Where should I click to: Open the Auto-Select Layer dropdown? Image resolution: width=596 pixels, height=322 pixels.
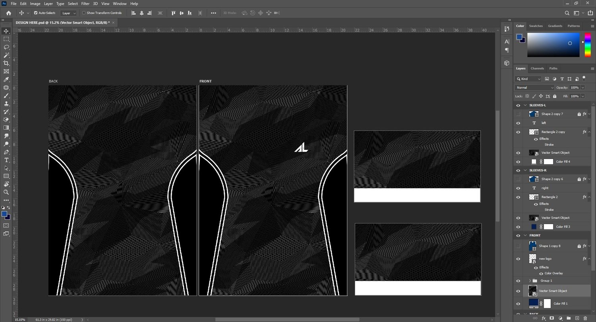click(69, 13)
